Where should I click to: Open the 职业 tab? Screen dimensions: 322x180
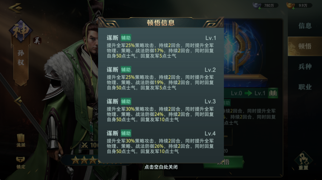click(305, 87)
